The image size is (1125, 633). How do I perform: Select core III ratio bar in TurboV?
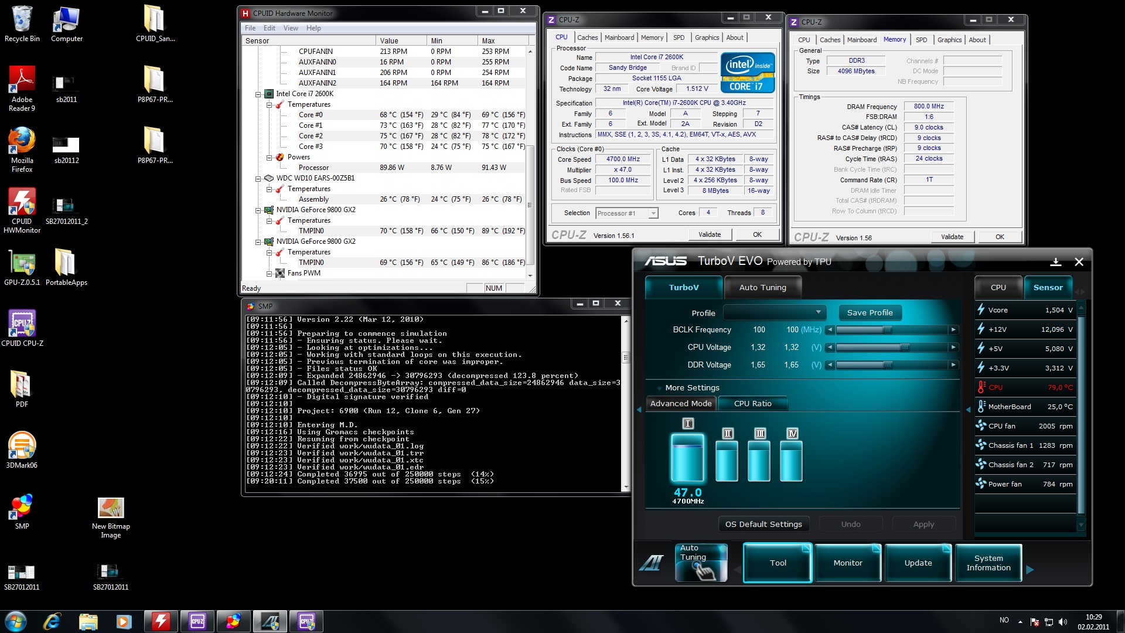759,461
